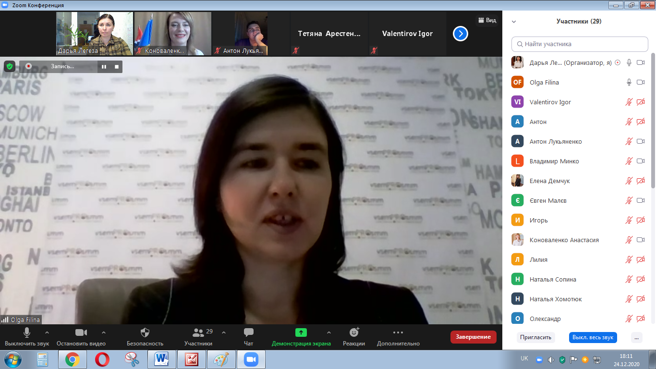
Task: Mute everyone with Выкл. весь звук
Action: (593, 337)
